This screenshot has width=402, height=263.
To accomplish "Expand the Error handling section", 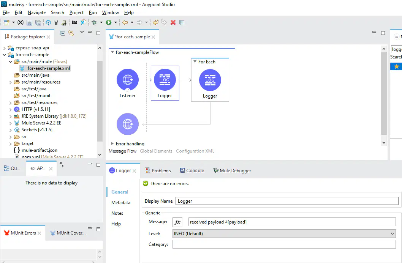I will pos(112,144).
